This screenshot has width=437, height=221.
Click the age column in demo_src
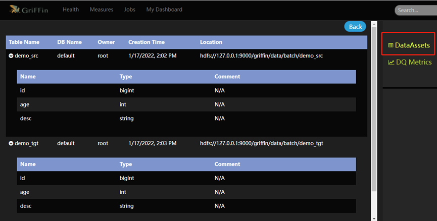[x=25, y=104]
